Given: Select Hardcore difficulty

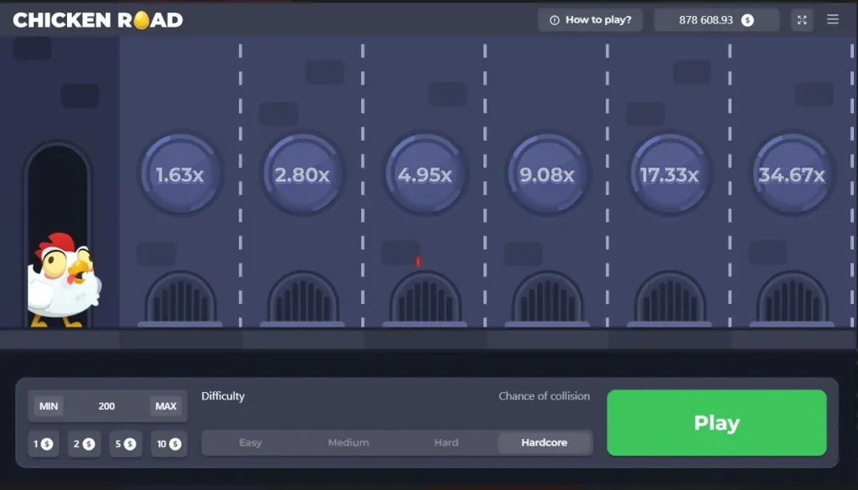Looking at the screenshot, I should coord(545,442).
